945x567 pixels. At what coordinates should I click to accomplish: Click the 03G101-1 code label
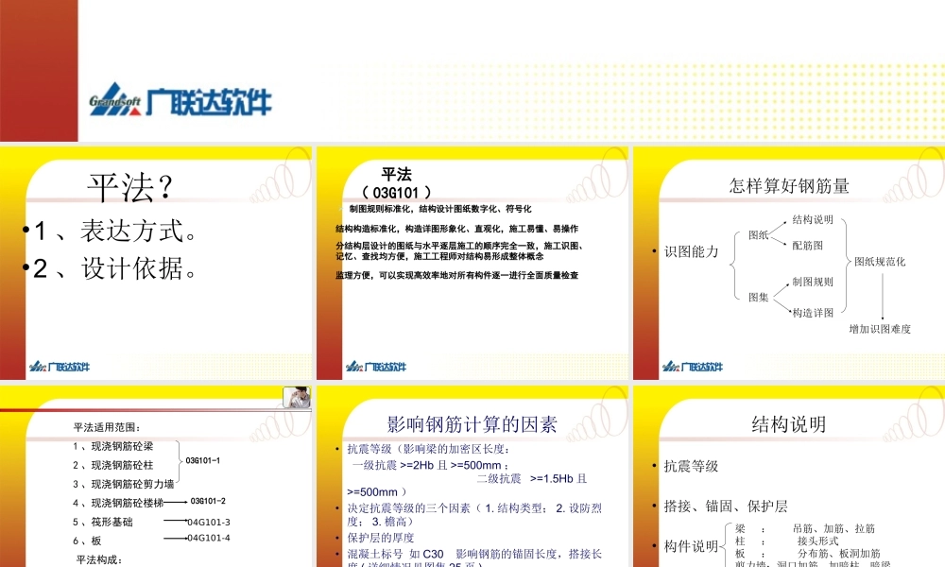(202, 460)
